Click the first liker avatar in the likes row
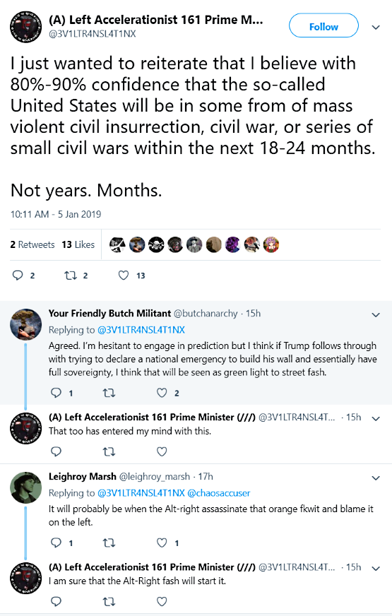The image size is (392, 616). click(117, 244)
